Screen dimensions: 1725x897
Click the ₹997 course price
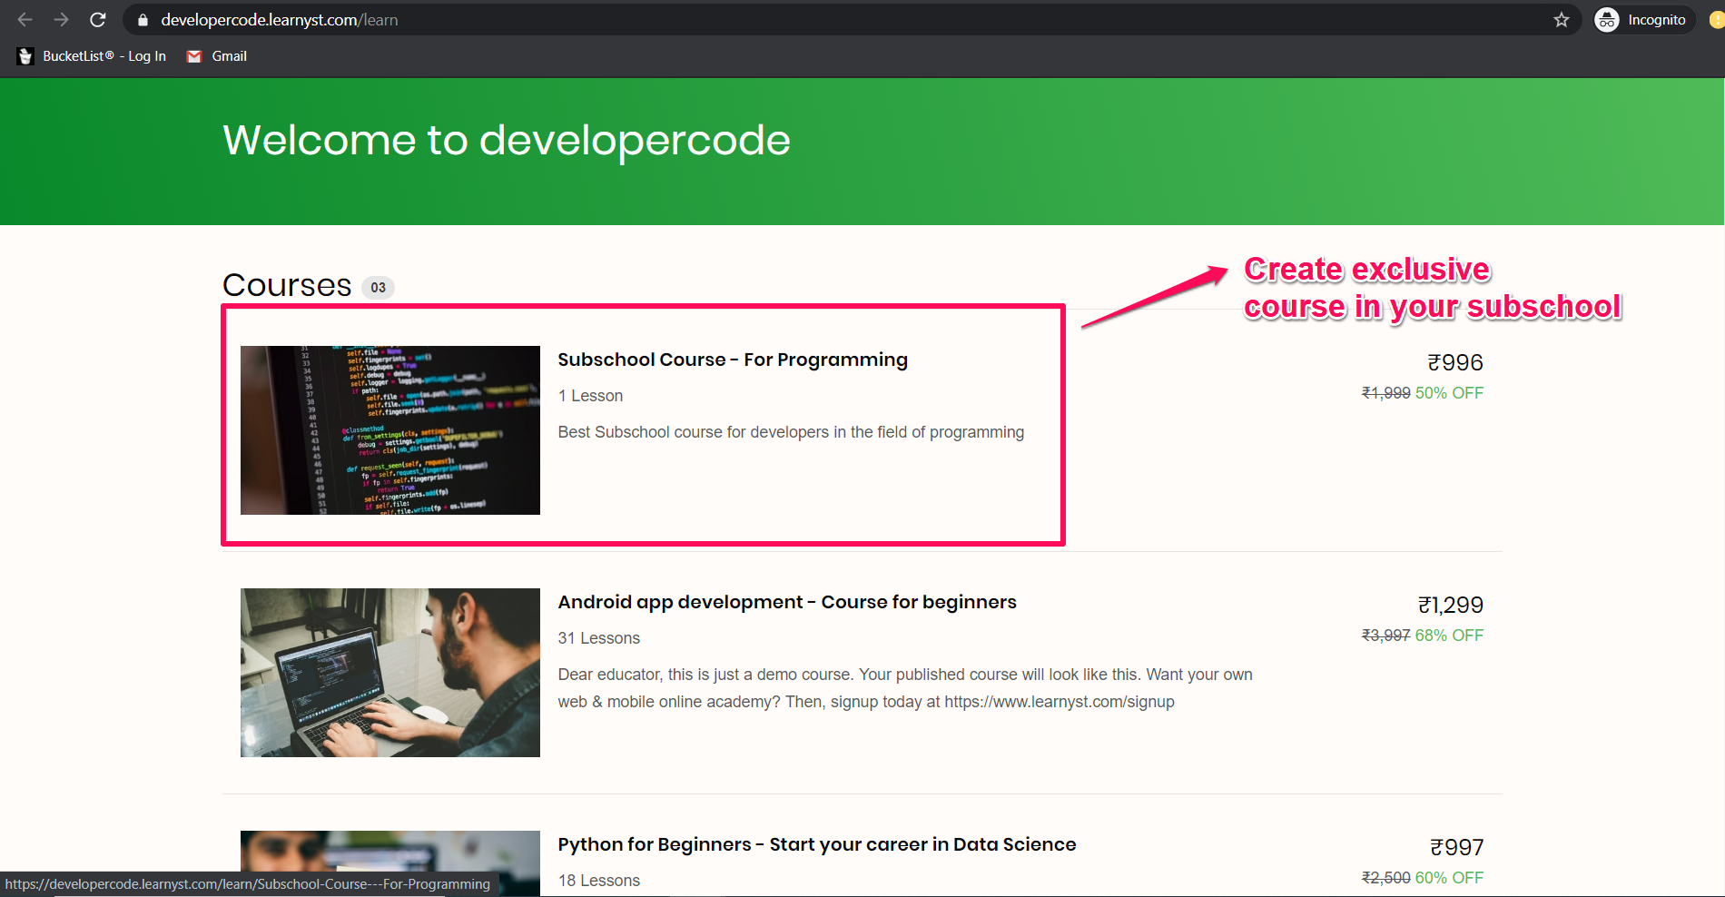[1456, 847]
